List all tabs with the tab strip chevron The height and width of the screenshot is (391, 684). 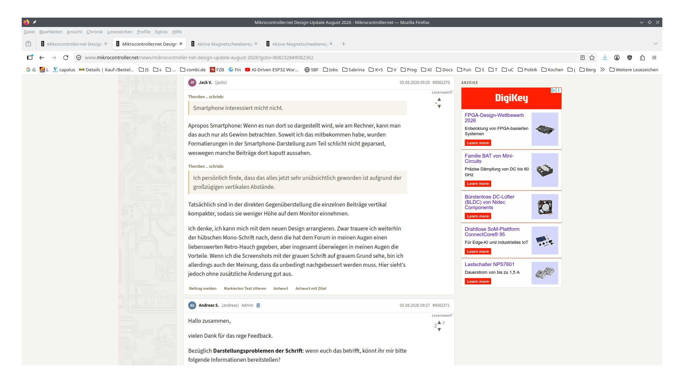[655, 44]
